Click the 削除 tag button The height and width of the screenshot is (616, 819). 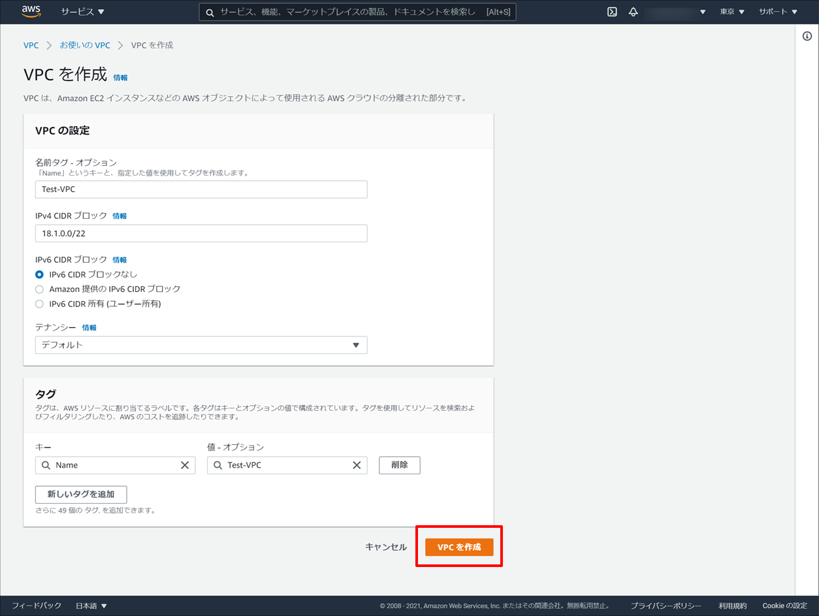pos(400,465)
